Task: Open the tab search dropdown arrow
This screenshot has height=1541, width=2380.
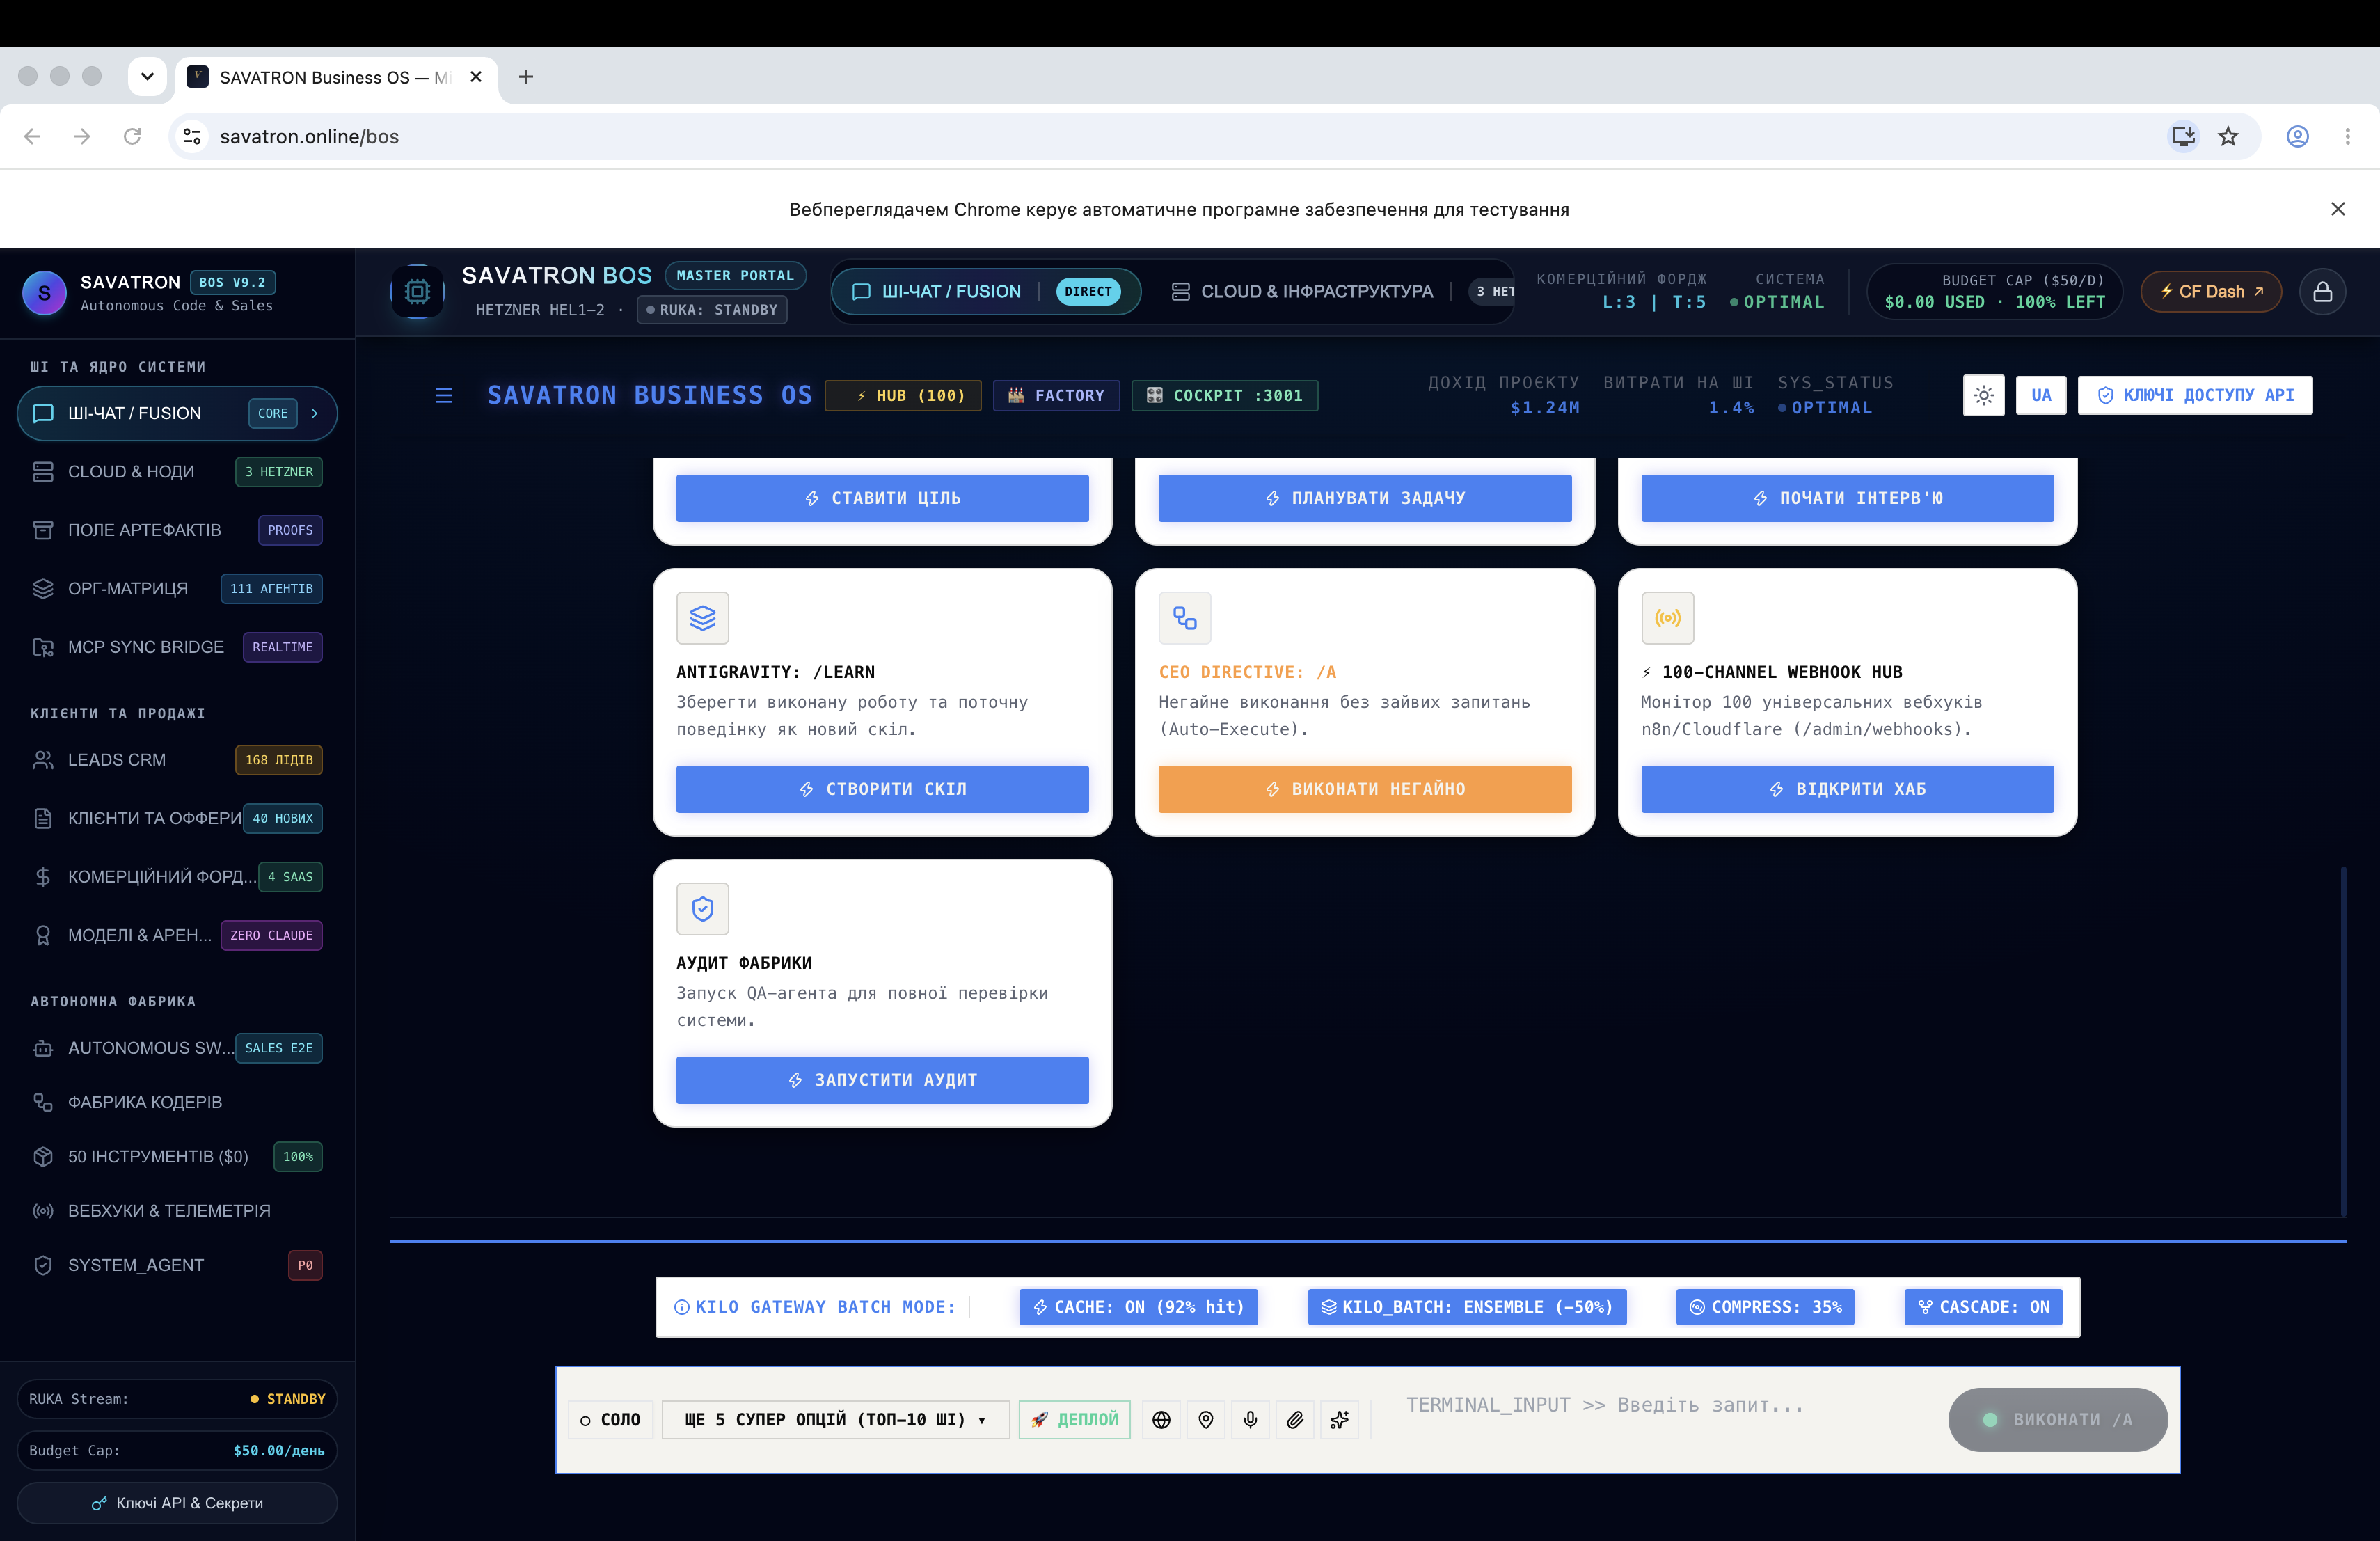Action: [147, 77]
